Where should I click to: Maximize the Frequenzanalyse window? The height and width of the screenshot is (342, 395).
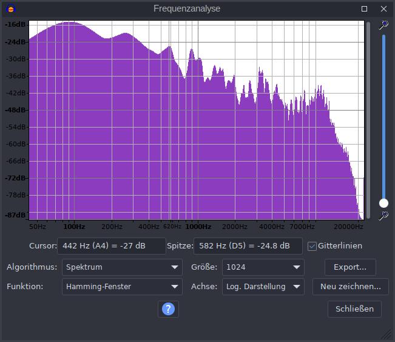(x=364, y=9)
